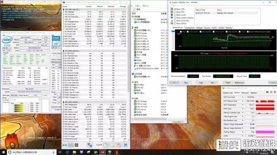The image size is (277, 155).
Task: Enable the Stress GPU(s) checkbox
Action: pyautogui.click(x=175, y=23)
